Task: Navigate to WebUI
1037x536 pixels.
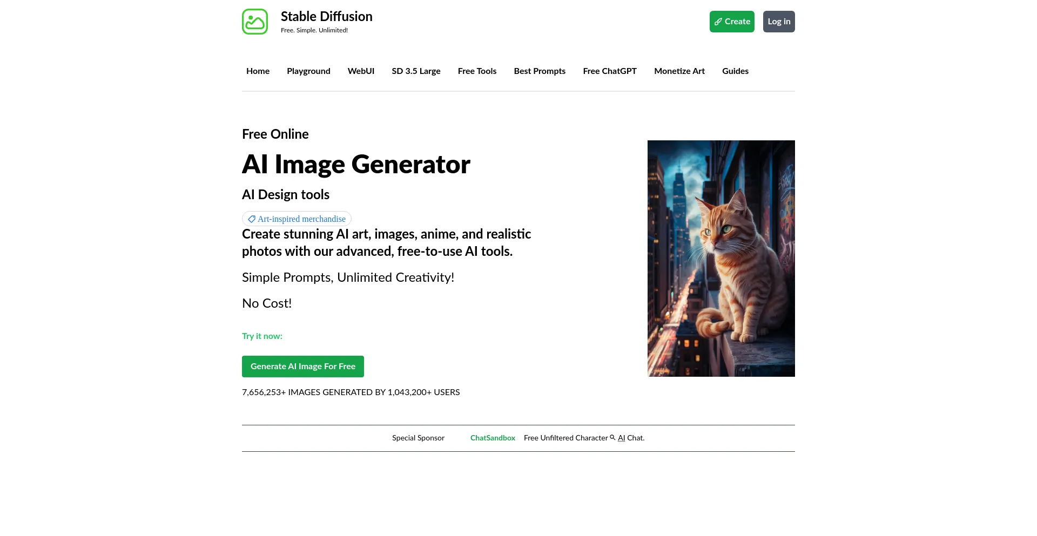Action: point(361,71)
